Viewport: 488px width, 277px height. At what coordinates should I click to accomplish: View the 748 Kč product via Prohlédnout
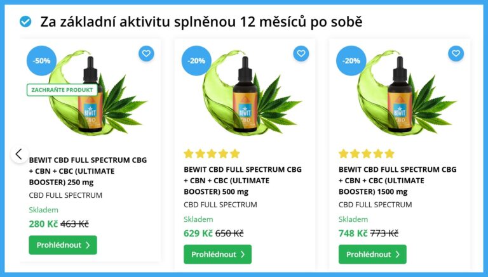click(372, 254)
